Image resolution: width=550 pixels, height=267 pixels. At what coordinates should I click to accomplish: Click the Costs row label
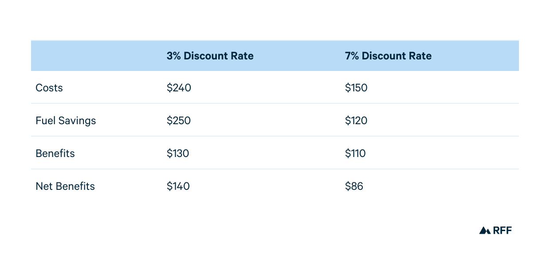(49, 88)
